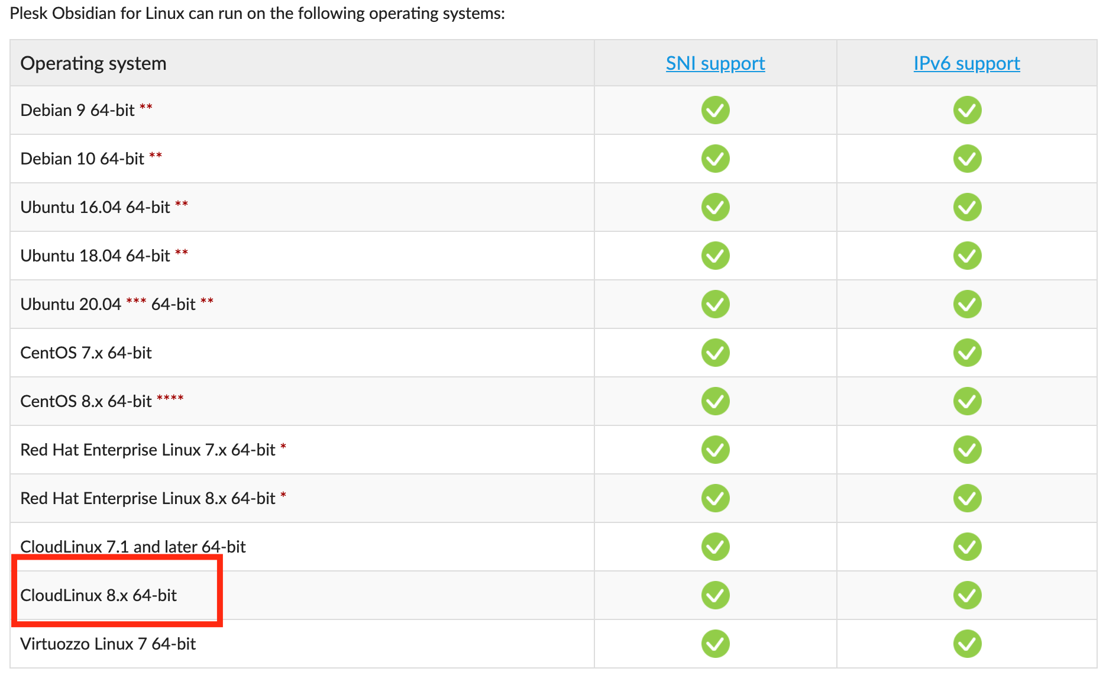Click the Operating system column header
The image size is (1106, 678).
[x=93, y=63]
